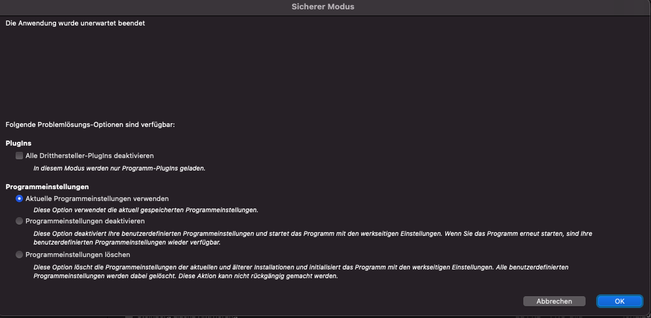651x318 pixels.
Task: Click the italic description mentioning werkseitigen Einstellungen restart
Action: coord(313,238)
